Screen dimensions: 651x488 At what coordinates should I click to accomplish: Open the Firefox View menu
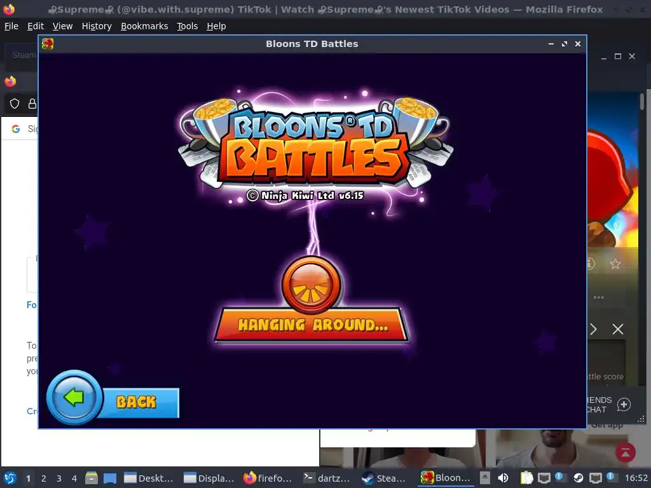62,26
